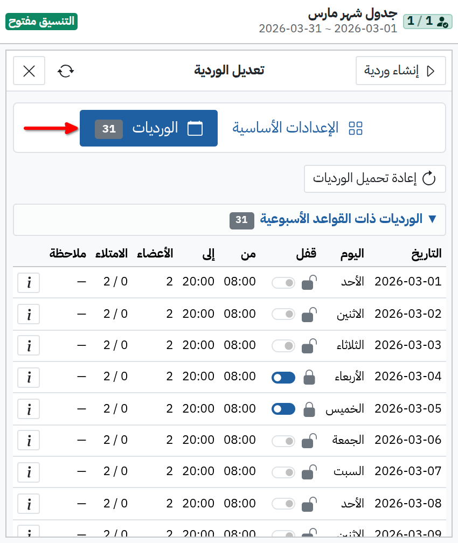The image size is (458, 543).
Task: Click the إنشاء وردية button
Action: (x=400, y=71)
